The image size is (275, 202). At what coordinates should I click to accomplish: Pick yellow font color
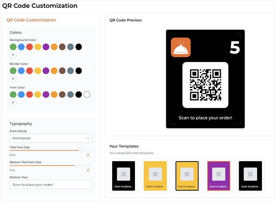[38, 95]
